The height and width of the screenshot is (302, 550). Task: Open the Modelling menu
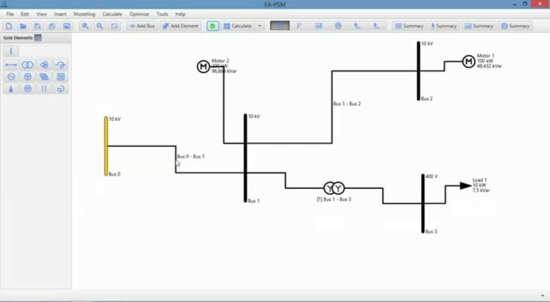(84, 14)
